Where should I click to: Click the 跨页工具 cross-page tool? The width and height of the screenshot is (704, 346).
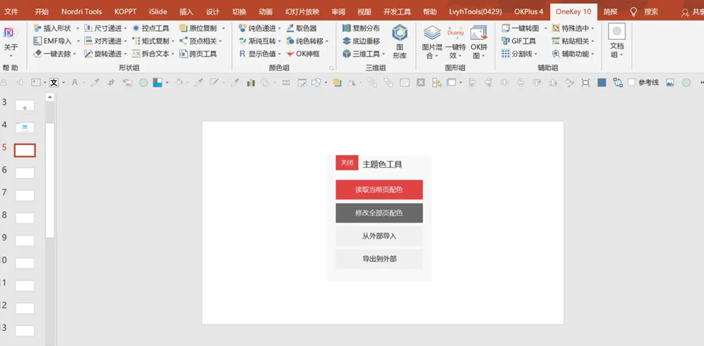pyautogui.click(x=198, y=54)
